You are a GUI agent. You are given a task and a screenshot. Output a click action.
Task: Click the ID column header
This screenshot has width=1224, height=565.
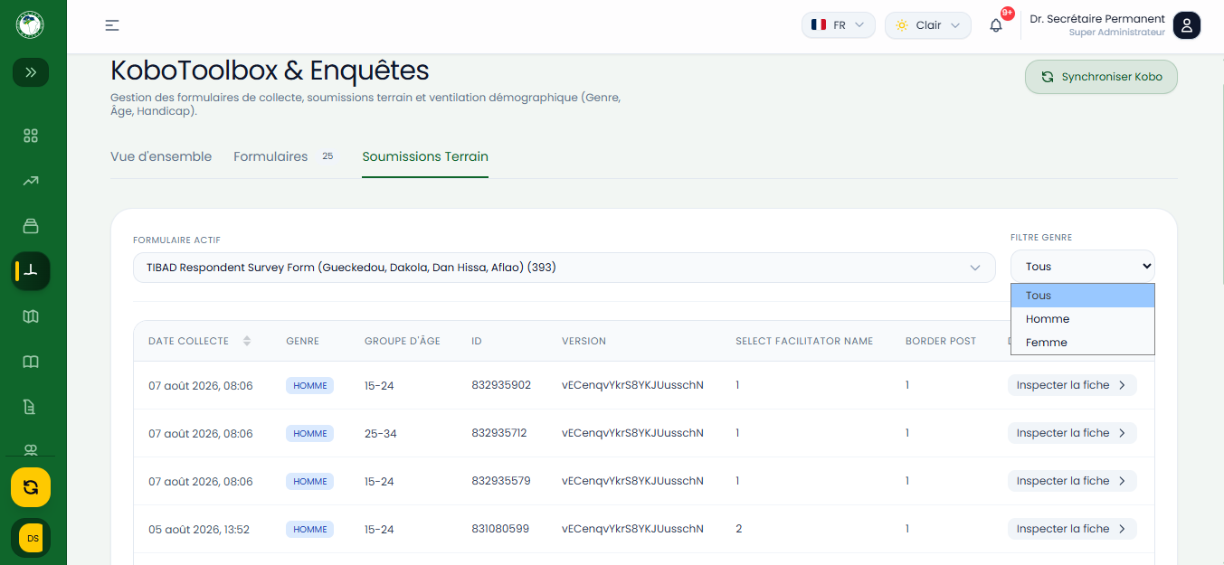477,341
